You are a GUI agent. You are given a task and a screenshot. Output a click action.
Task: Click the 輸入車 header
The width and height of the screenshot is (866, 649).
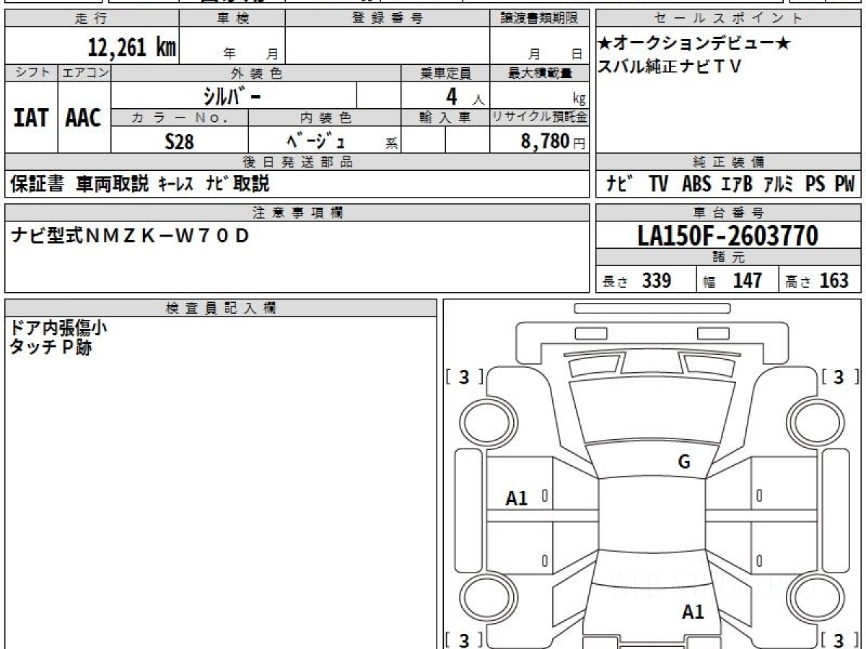point(445,118)
